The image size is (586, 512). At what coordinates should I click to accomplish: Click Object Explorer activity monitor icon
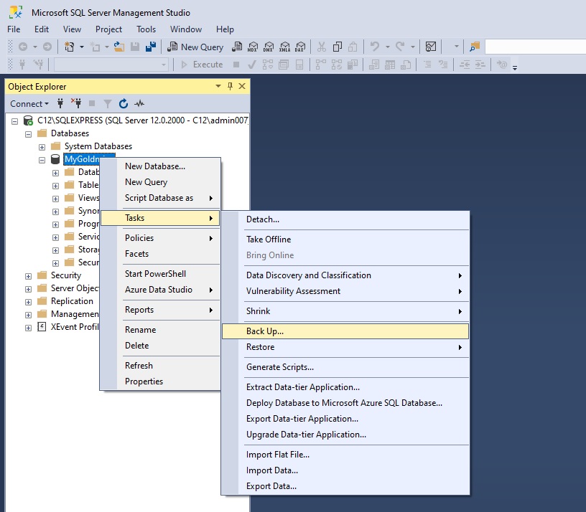[x=139, y=103]
